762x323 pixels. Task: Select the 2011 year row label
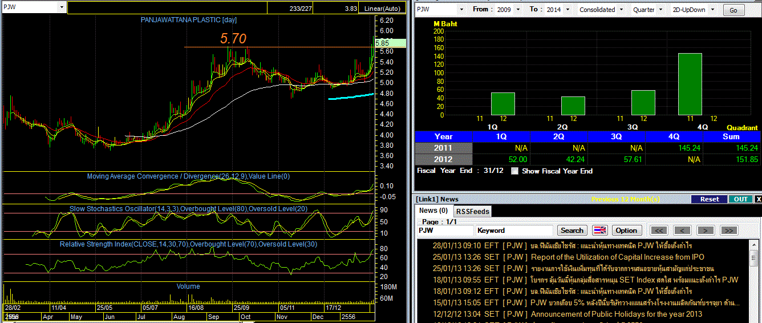coord(443,148)
